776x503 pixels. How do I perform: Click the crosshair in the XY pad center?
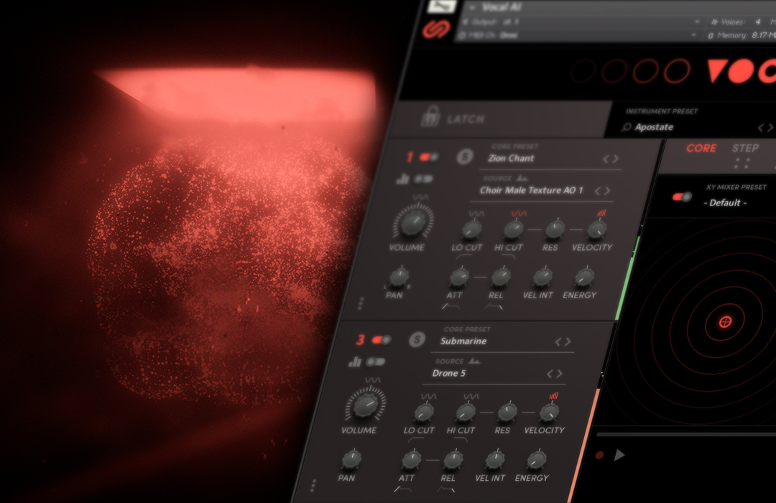725,322
